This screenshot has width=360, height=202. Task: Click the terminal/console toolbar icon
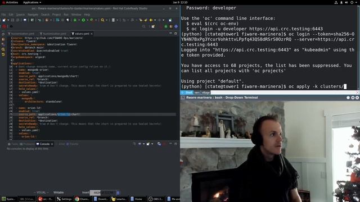25,20
